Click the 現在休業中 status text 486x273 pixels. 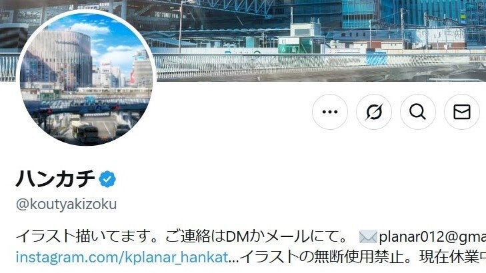(453, 257)
